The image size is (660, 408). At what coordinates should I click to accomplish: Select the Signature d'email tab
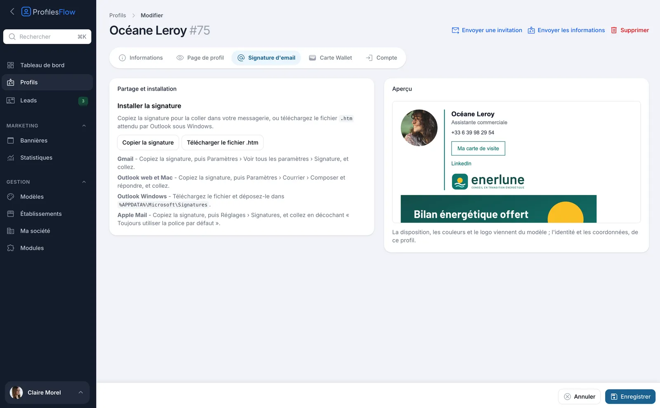pos(266,58)
